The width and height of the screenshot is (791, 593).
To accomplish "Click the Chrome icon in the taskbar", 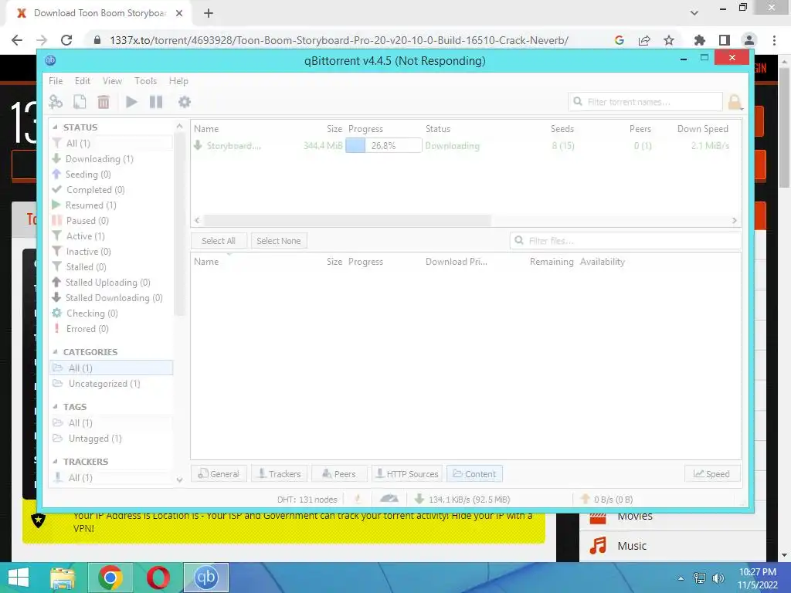I will [x=110, y=578].
